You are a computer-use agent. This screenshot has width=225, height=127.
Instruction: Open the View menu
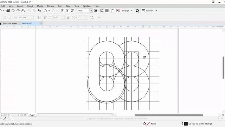[11, 6]
